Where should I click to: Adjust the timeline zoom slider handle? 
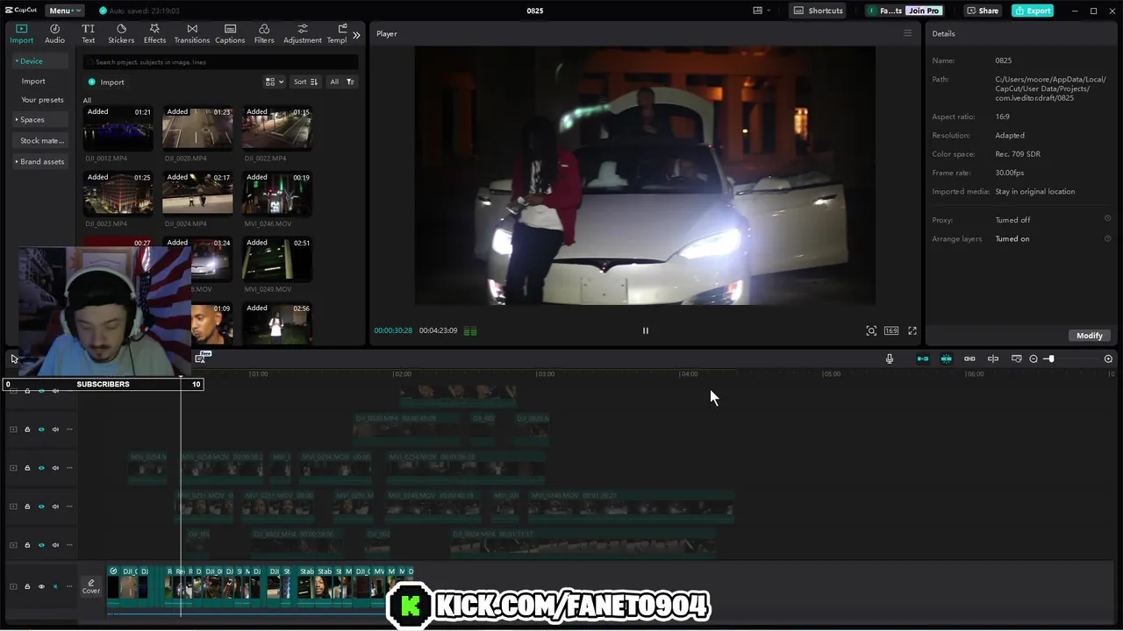point(1050,358)
